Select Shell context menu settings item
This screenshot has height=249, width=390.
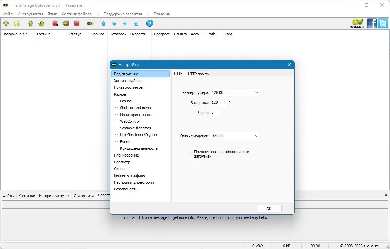click(135, 108)
